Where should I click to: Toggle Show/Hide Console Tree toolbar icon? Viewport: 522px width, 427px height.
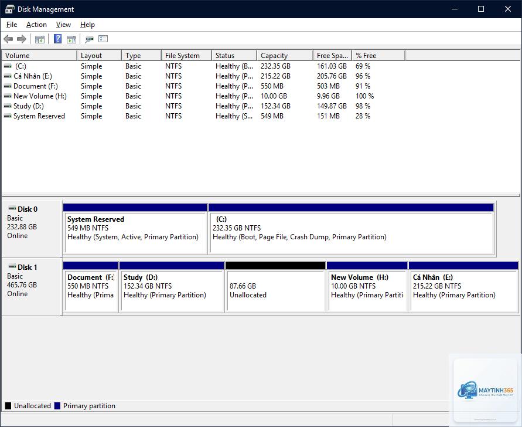pyautogui.click(x=40, y=39)
